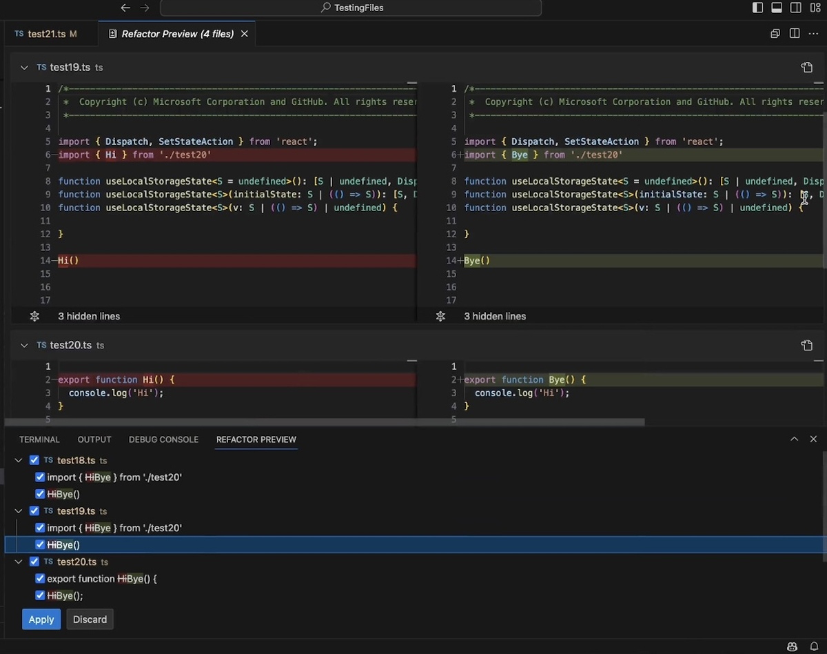
Task: Close the Refactor Preview editor tab
Action: [244, 34]
